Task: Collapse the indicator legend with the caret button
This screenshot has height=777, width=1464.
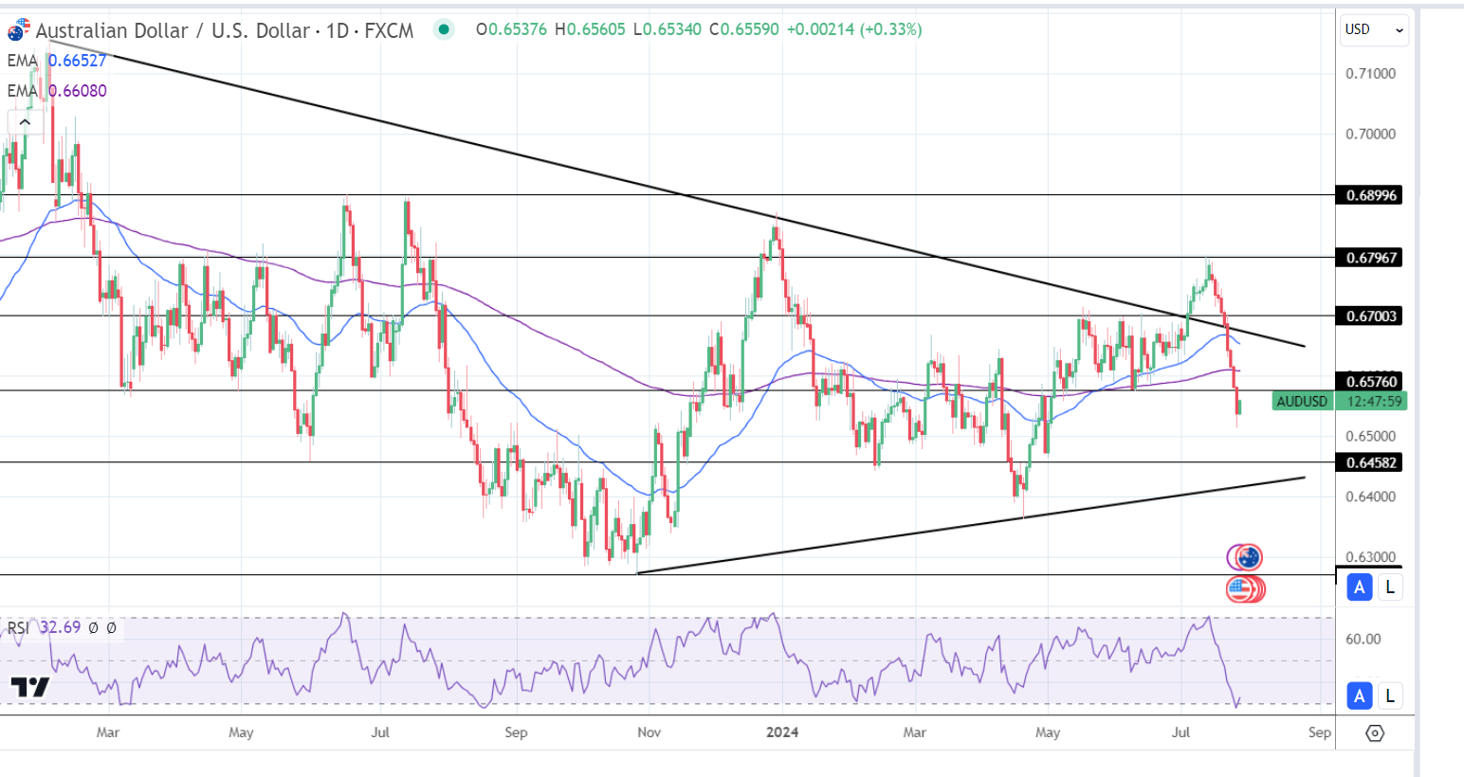Action: (x=24, y=122)
